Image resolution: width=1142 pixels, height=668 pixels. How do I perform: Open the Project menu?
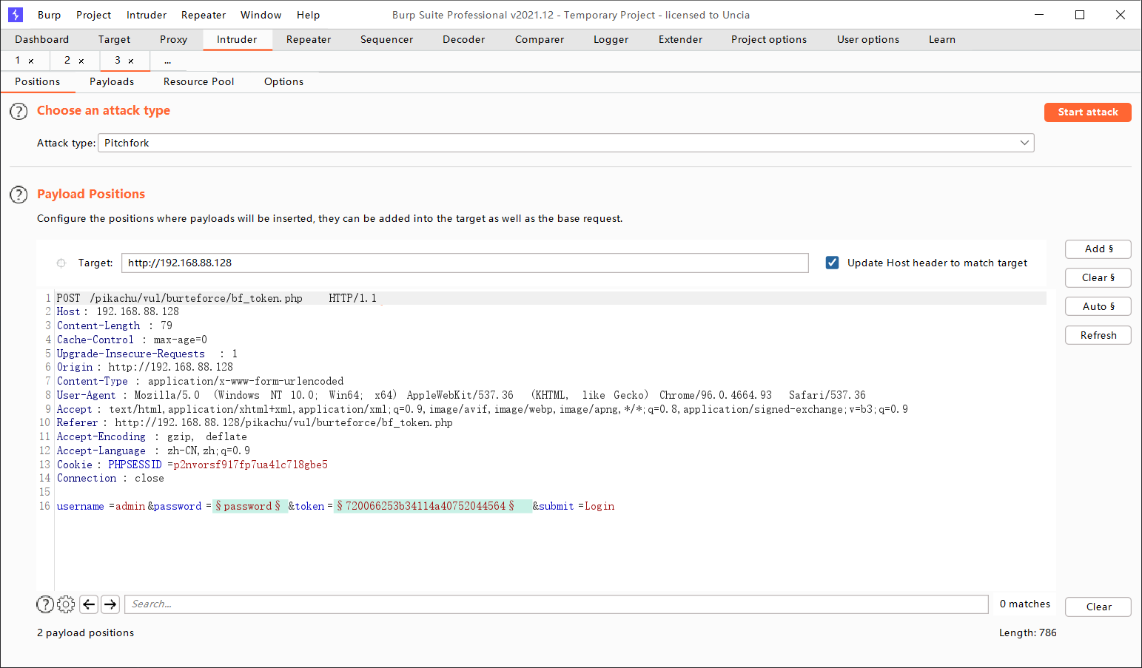[94, 15]
